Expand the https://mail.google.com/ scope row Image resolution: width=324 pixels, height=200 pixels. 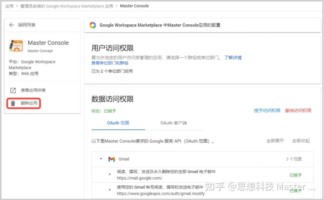point(110,174)
